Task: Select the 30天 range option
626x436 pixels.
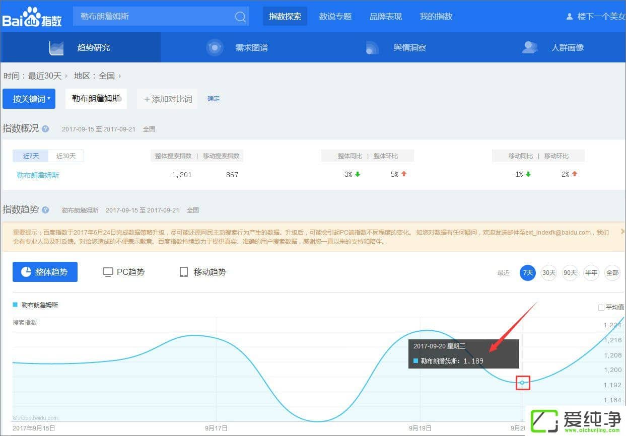Action: (548, 272)
